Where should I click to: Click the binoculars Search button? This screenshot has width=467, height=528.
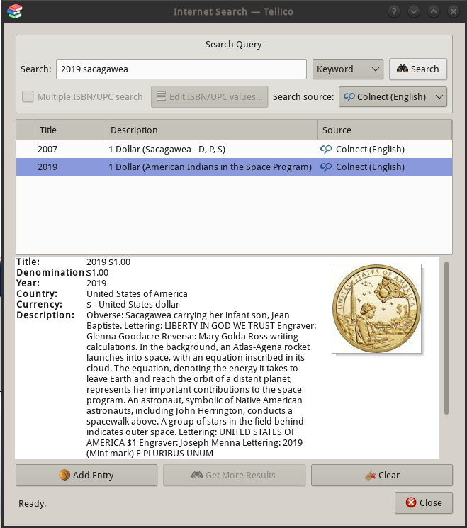[417, 69]
